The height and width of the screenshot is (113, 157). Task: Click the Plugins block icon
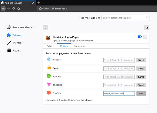[9, 50]
